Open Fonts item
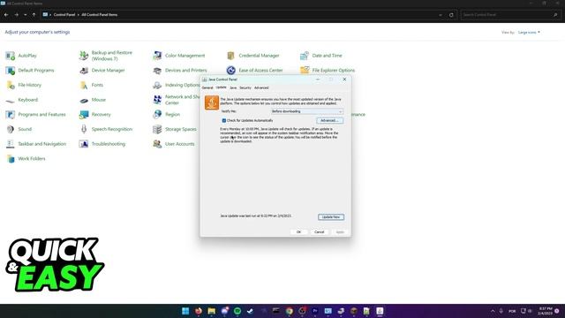The image size is (565, 318). pyautogui.click(x=91, y=85)
